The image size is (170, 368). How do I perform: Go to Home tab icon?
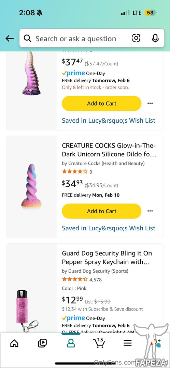tap(14, 343)
